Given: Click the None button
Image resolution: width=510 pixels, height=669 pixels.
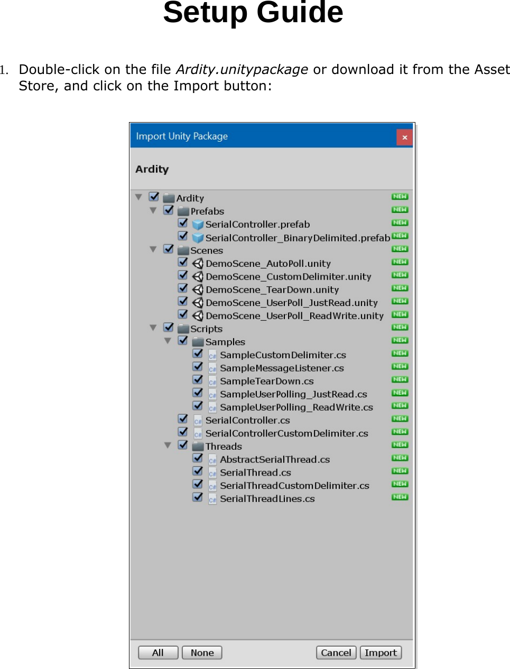Looking at the screenshot, I should 202,653.
